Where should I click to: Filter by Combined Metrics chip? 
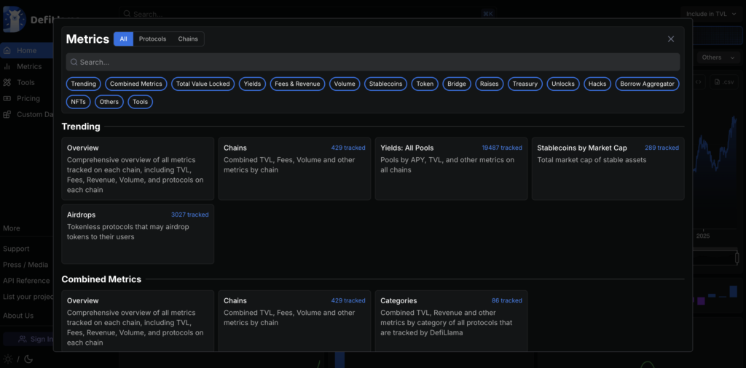click(x=136, y=84)
